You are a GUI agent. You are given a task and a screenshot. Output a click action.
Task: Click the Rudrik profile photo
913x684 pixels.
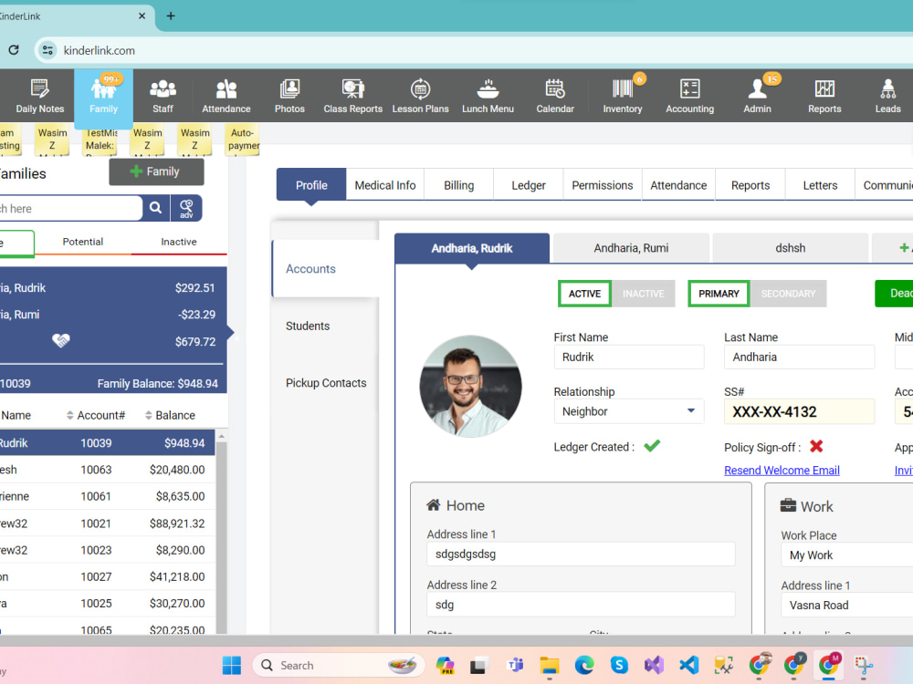(470, 386)
